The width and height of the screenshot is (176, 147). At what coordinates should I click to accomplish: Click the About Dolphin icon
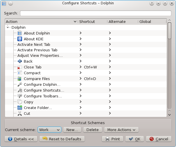tap(20, 33)
